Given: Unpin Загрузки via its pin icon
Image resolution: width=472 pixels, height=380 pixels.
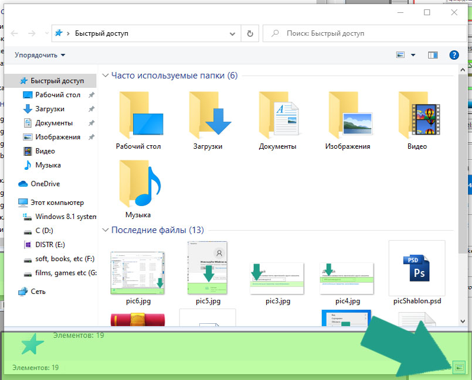Looking at the screenshot, I should pyautogui.click(x=91, y=109).
